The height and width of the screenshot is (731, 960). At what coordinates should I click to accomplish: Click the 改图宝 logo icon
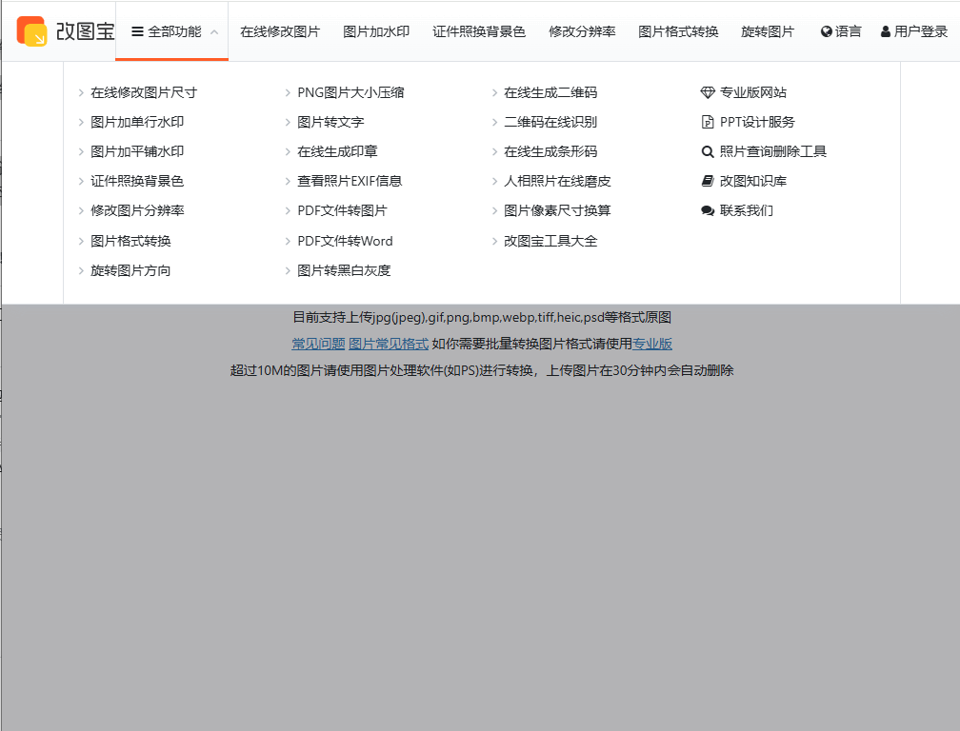30,30
